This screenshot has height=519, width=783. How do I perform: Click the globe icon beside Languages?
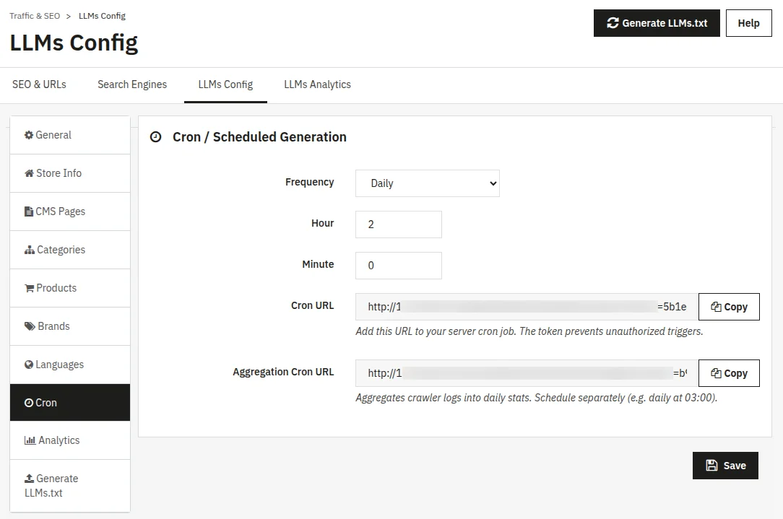pos(29,365)
